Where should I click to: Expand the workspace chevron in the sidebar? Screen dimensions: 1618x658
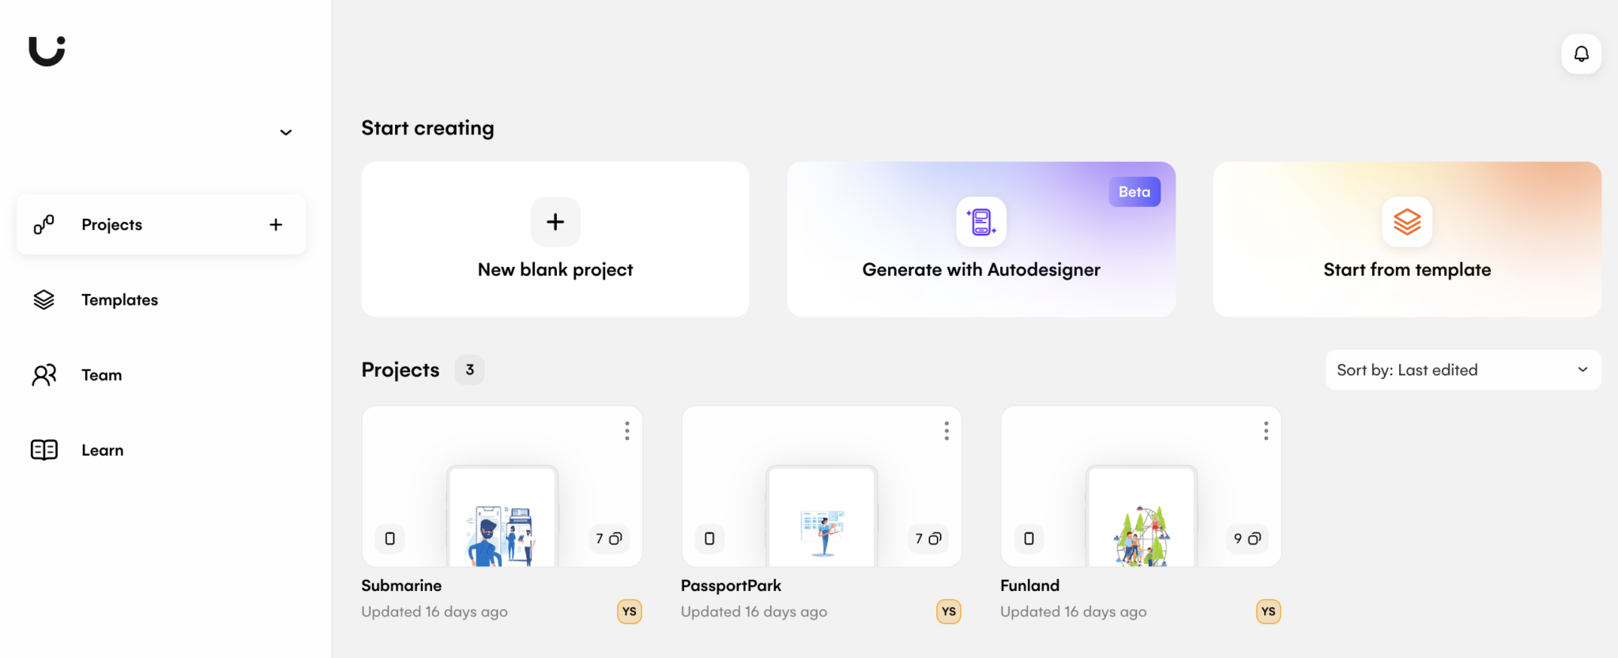pos(285,132)
